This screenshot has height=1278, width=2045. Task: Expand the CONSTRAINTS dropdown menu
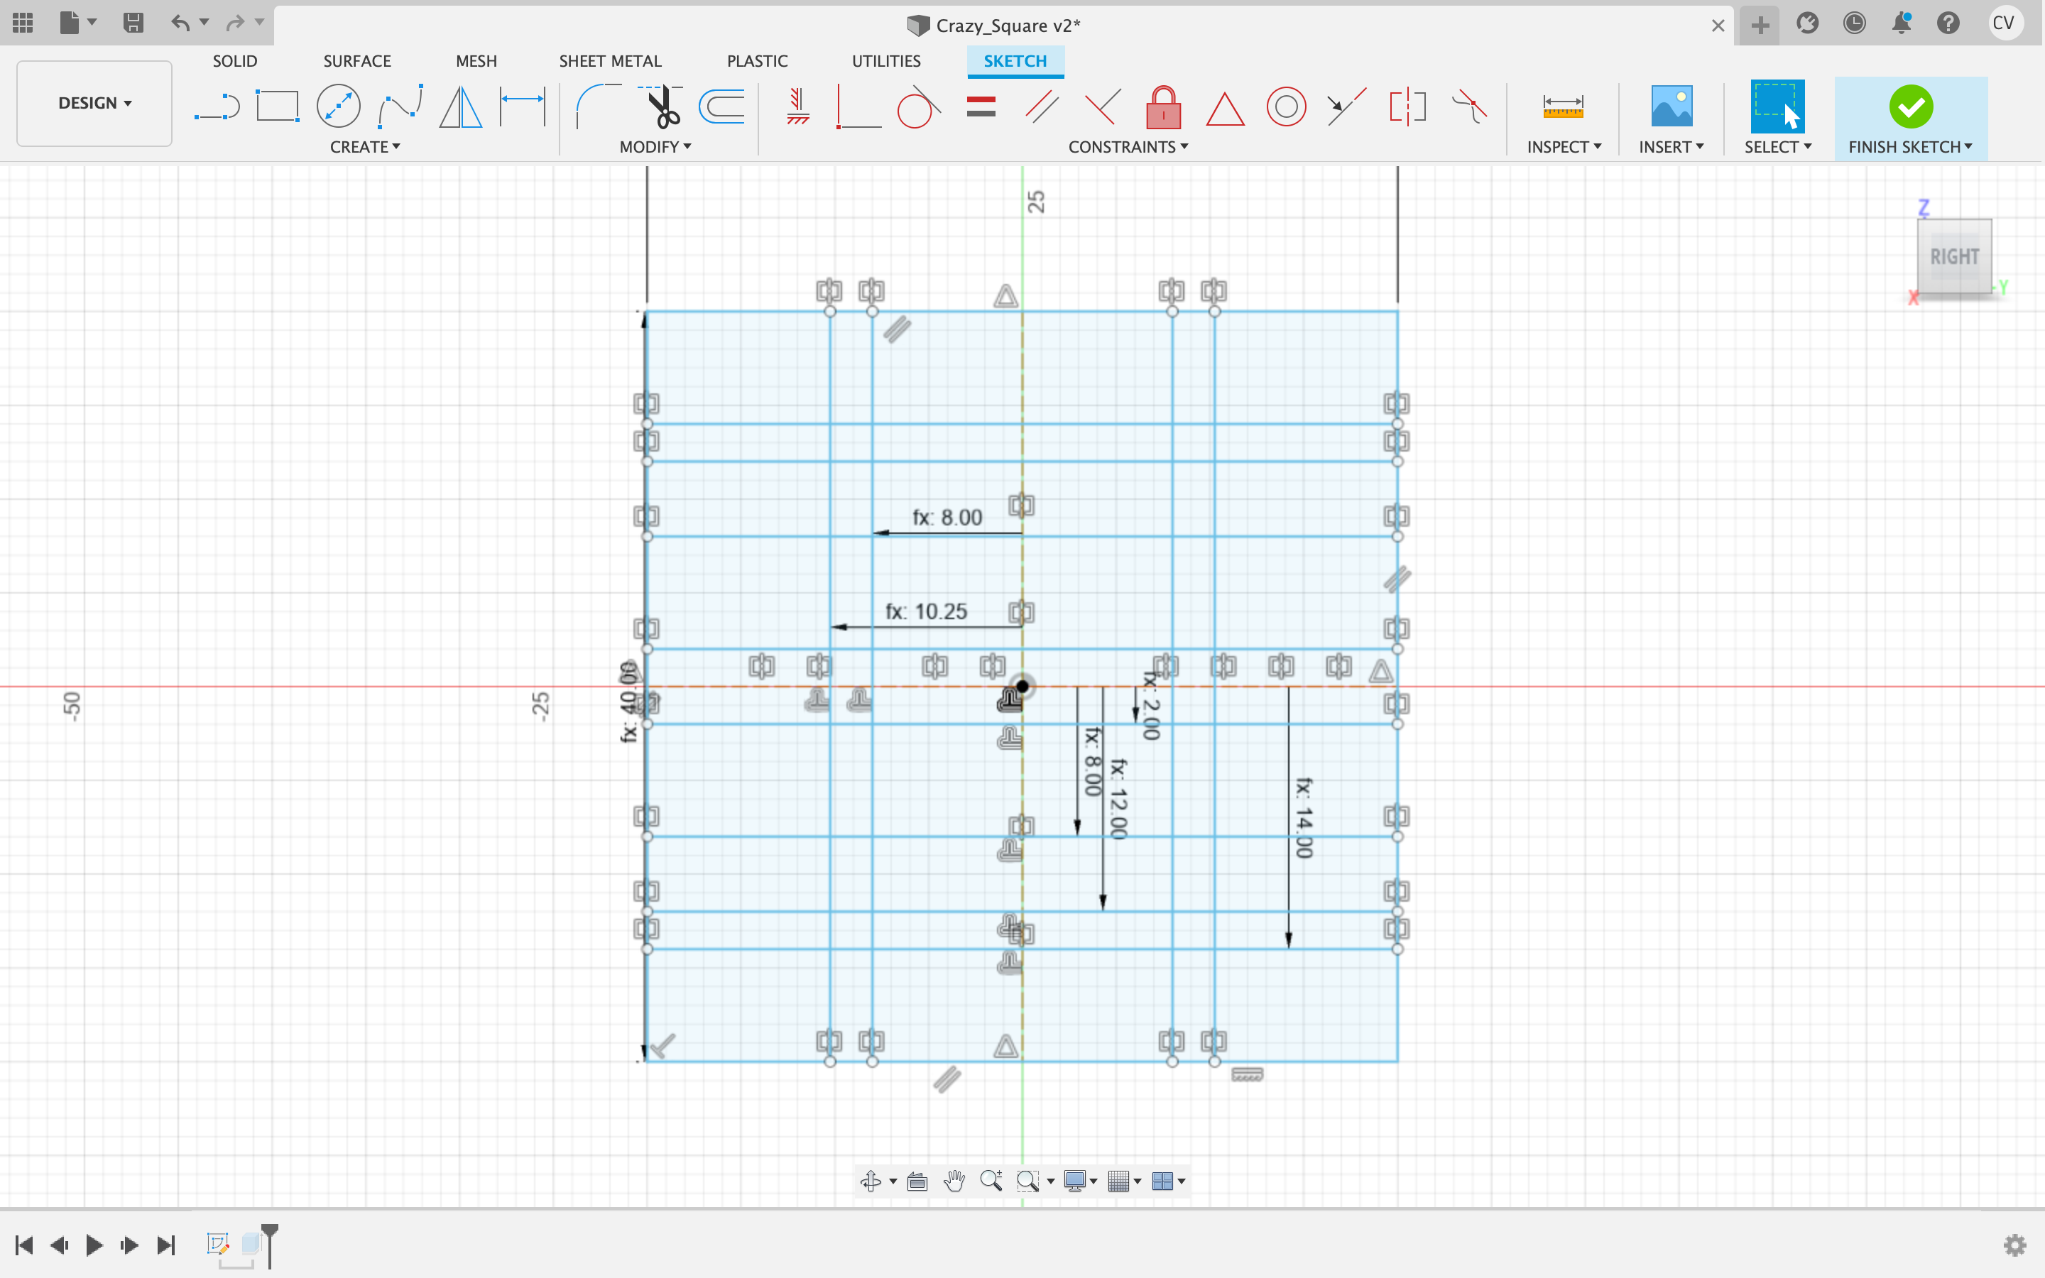1128,147
